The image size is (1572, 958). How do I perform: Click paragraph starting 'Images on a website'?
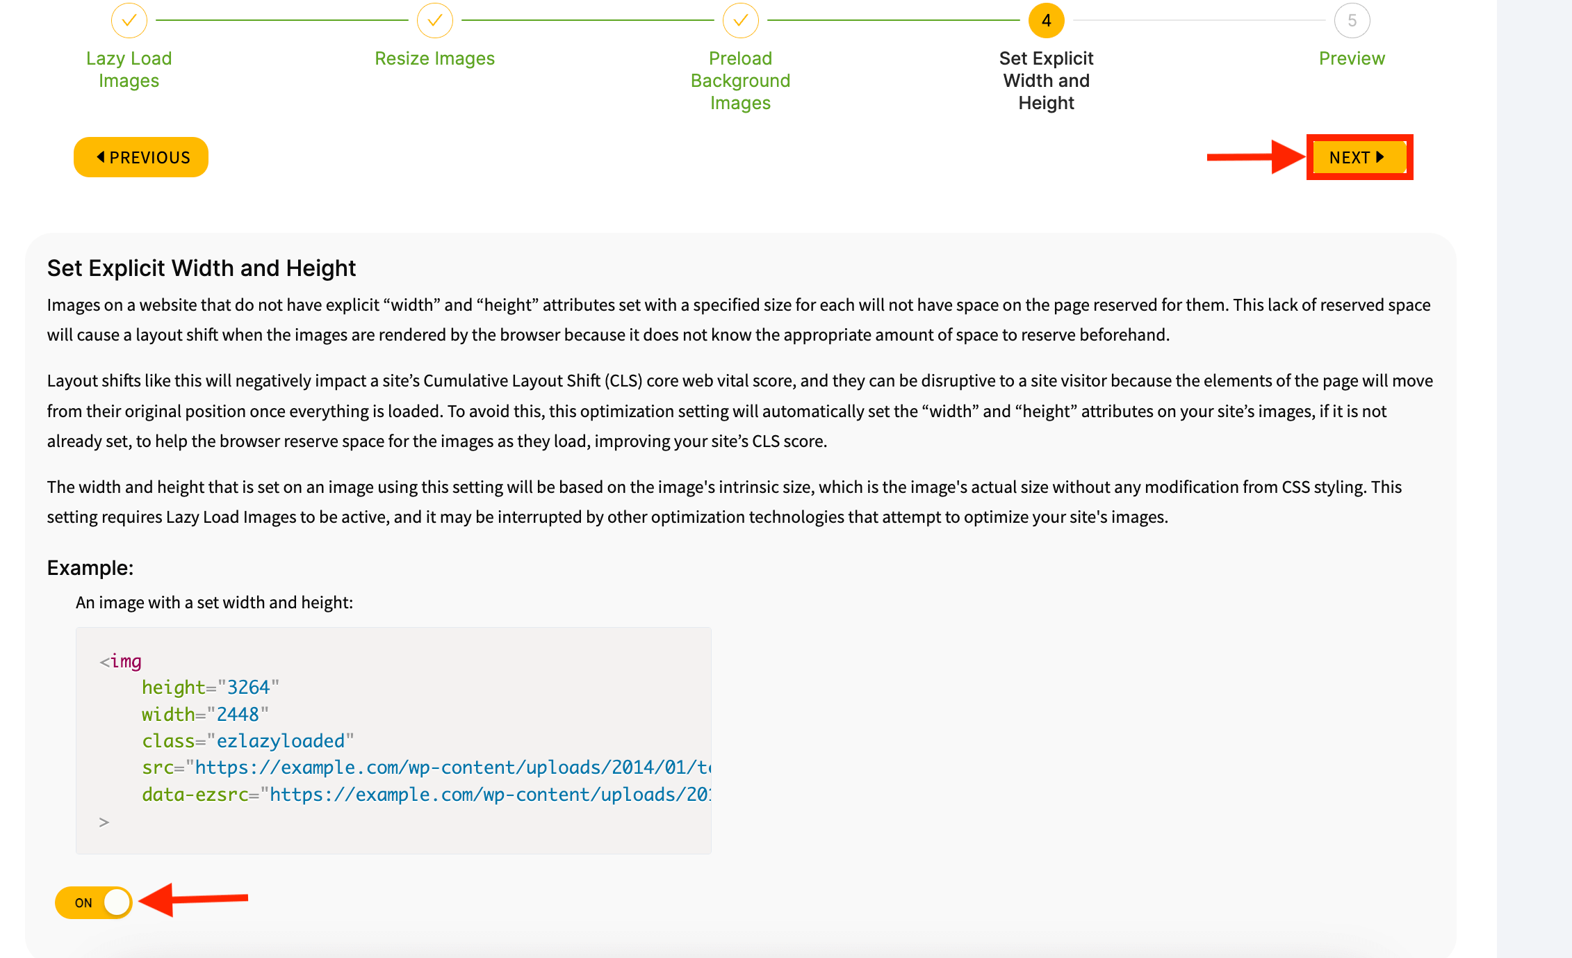pos(739,320)
